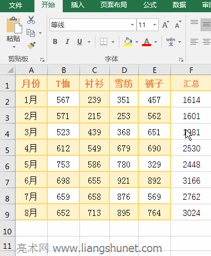Select header cell 雪纺

[124, 83]
